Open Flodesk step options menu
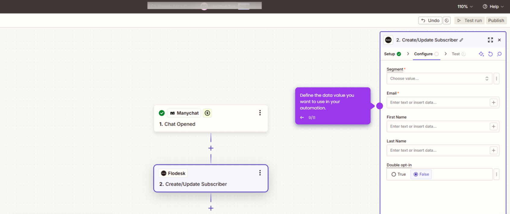This screenshot has height=214, width=510. pos(260,173)
